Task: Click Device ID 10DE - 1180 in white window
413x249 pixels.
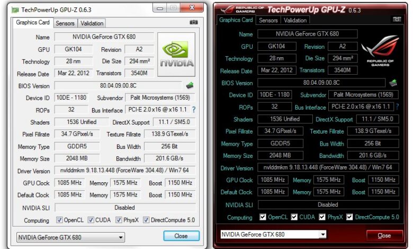Action: 71,97
